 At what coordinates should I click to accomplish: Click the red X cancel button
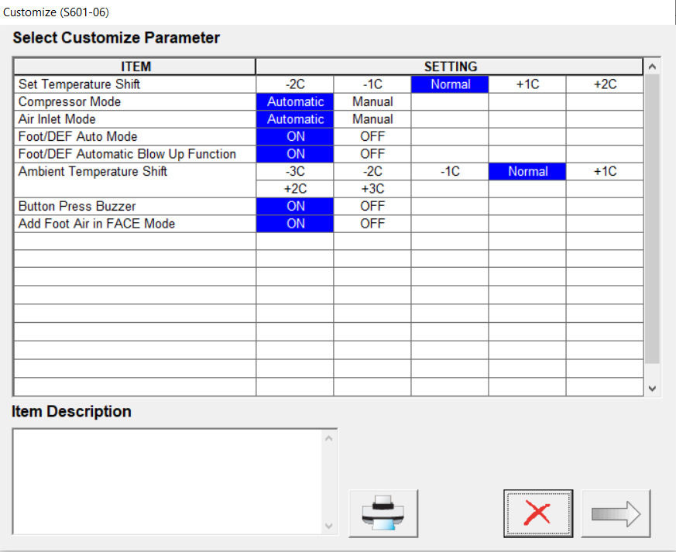[538, 513]
